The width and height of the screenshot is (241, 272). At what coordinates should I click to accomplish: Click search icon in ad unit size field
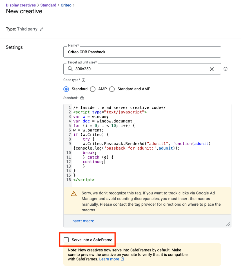70,69
